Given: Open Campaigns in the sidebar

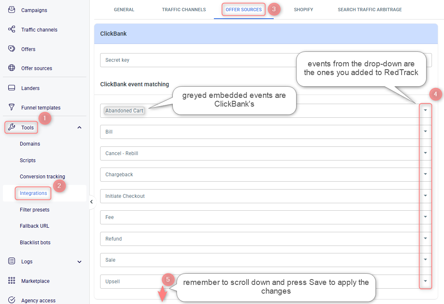Looking at the screenshot, I should click(34, 10).
